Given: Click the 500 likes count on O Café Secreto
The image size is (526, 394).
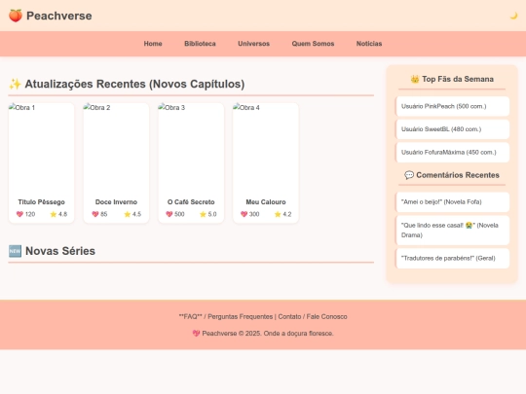Looking at the screenshot, I should [179, 214].
